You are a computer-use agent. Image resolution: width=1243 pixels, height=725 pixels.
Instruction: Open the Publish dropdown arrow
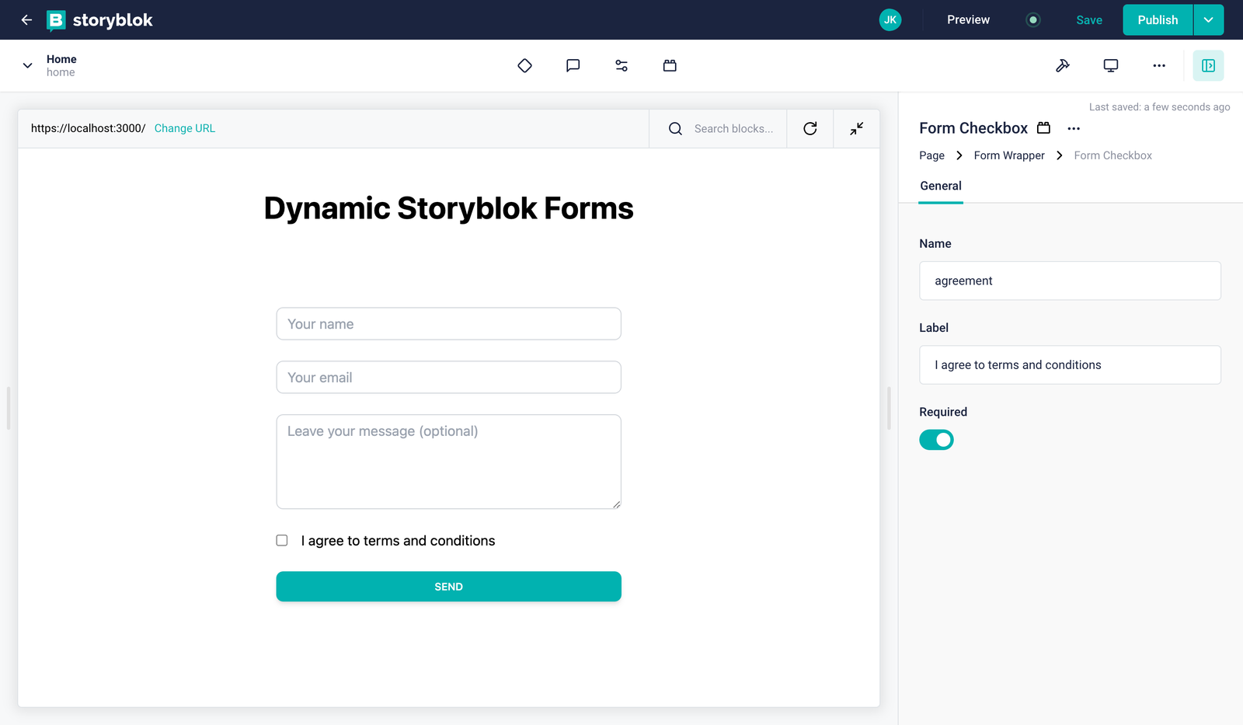[1209, 20]
